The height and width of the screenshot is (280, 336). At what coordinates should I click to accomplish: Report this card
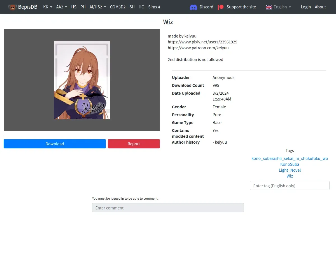[134, 144]
